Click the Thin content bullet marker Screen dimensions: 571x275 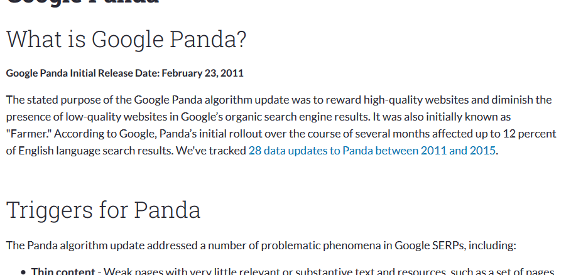(24, 272)
